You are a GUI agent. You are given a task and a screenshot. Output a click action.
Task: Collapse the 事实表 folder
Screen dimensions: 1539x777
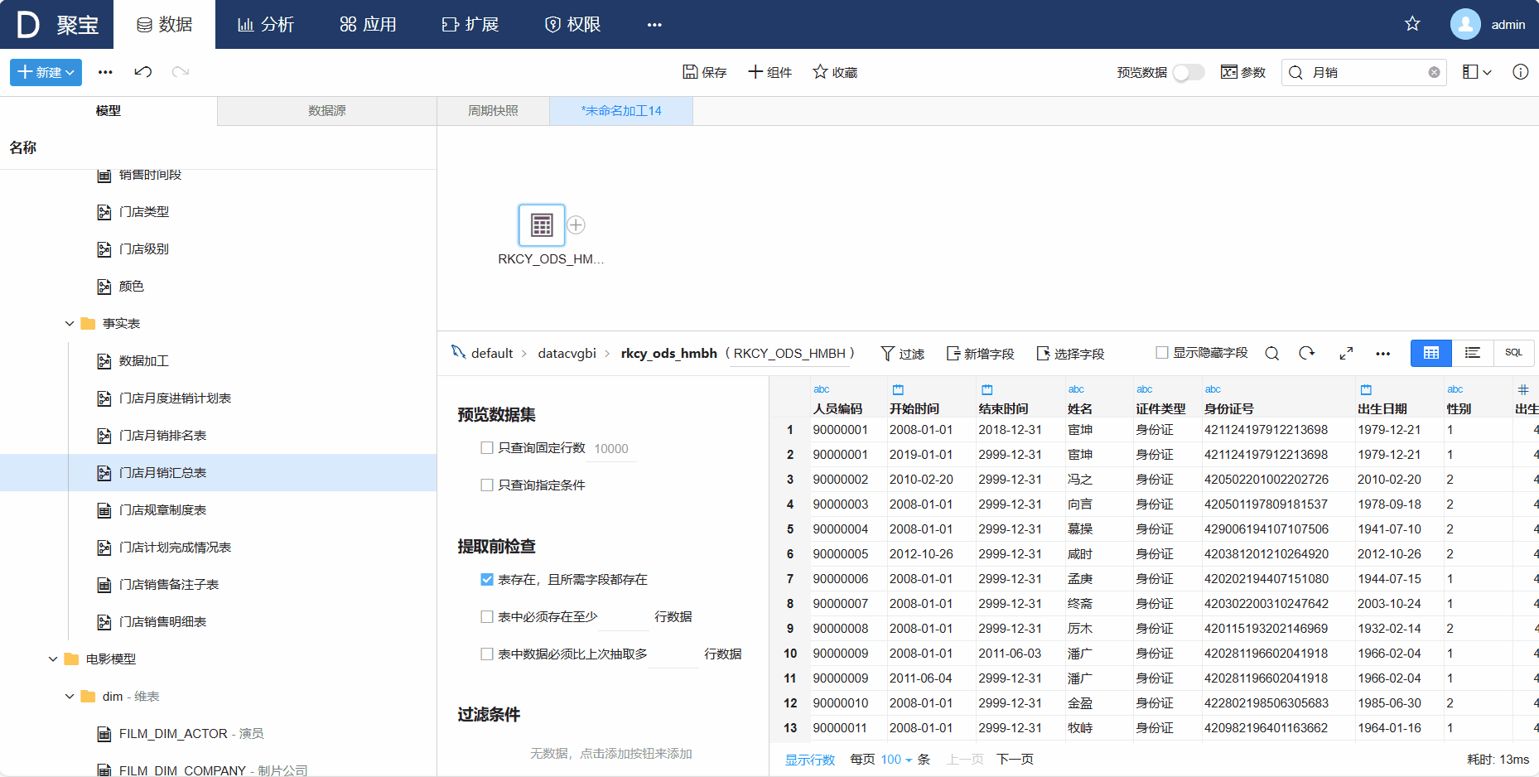[x=70, y=324]
